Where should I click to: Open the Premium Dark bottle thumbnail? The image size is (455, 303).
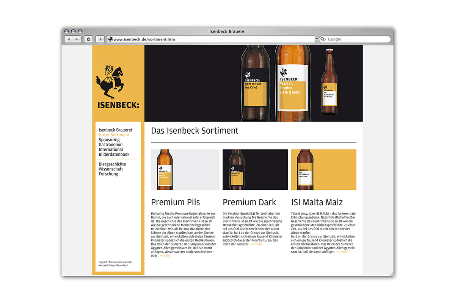pos(255,170)
